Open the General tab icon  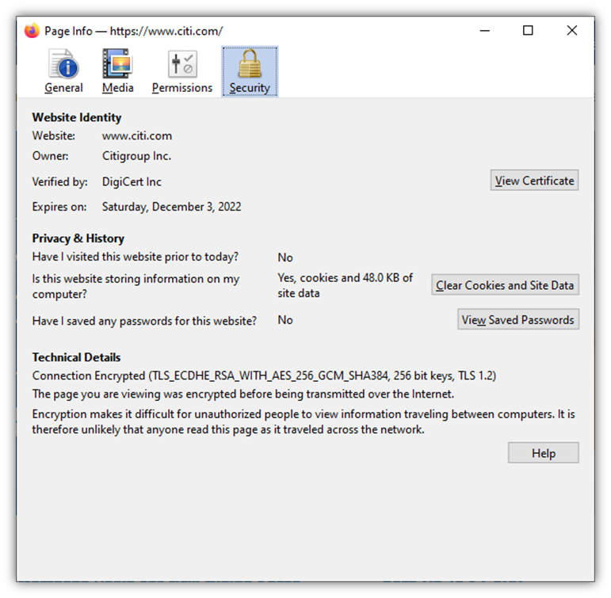64,64
